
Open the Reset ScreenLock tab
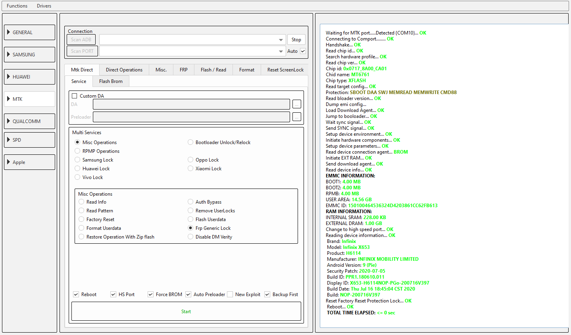point(285,70)
